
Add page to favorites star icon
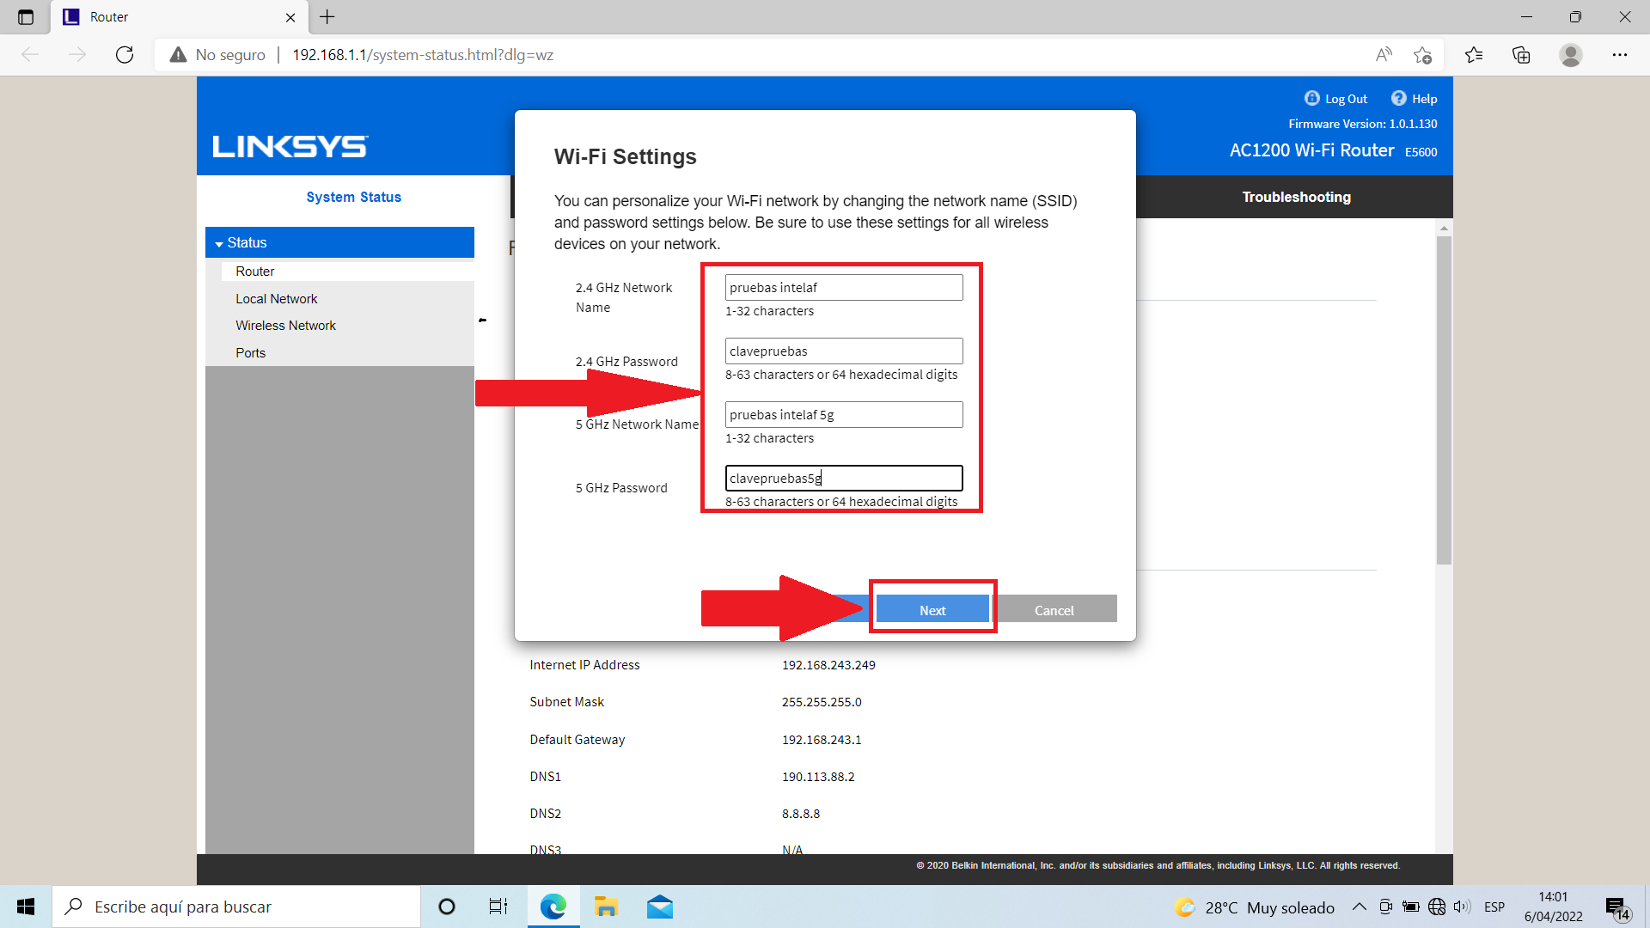click(1422, 55)
